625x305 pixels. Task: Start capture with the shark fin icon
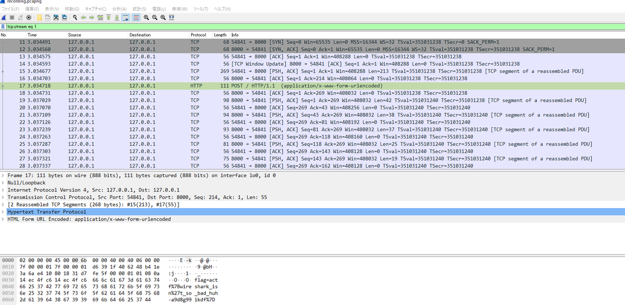click(x=4, y=18)
